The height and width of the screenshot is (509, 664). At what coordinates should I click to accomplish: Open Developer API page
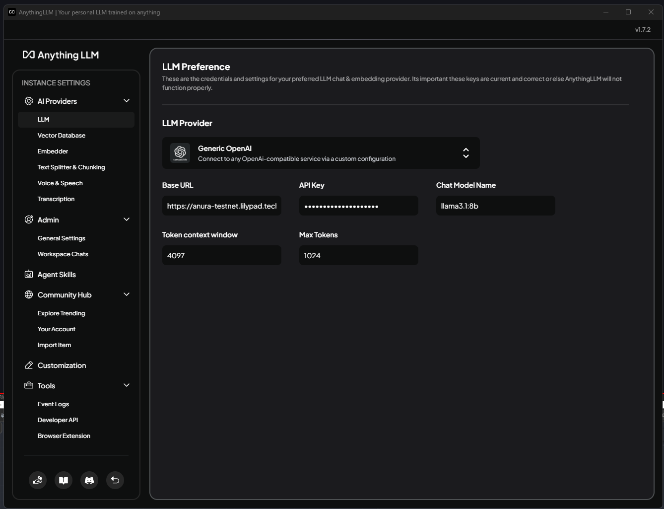pyautogui.click(x=58, y=420)
